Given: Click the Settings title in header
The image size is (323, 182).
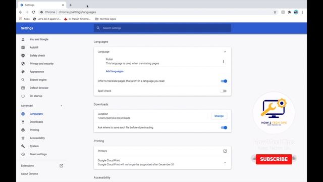Looking at the screenshot, I should pos(27,28).
